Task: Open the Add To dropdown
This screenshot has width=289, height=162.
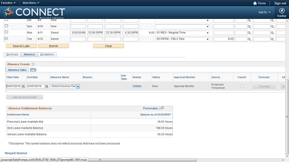Action: click(x=264, y=12)
